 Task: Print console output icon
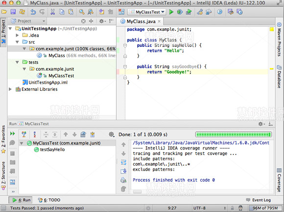coord(123,180)
